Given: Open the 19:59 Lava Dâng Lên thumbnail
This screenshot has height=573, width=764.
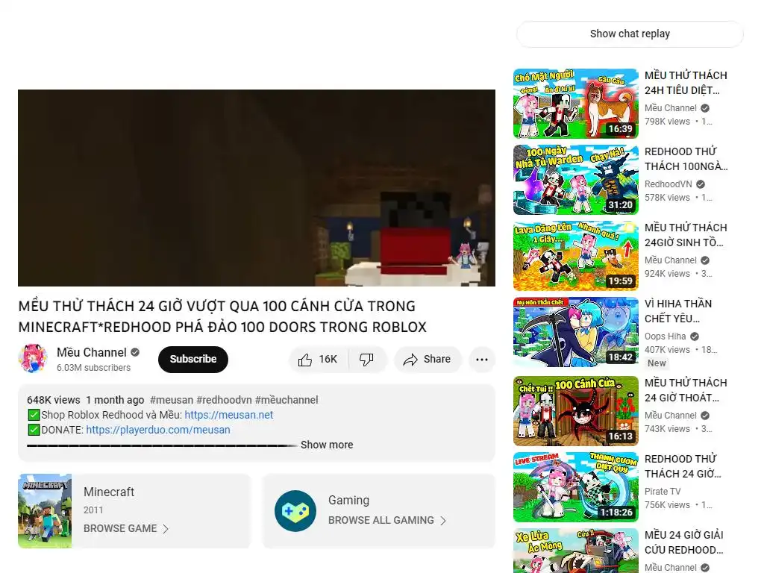Looking at the screenshot, I should pos(575,255).
